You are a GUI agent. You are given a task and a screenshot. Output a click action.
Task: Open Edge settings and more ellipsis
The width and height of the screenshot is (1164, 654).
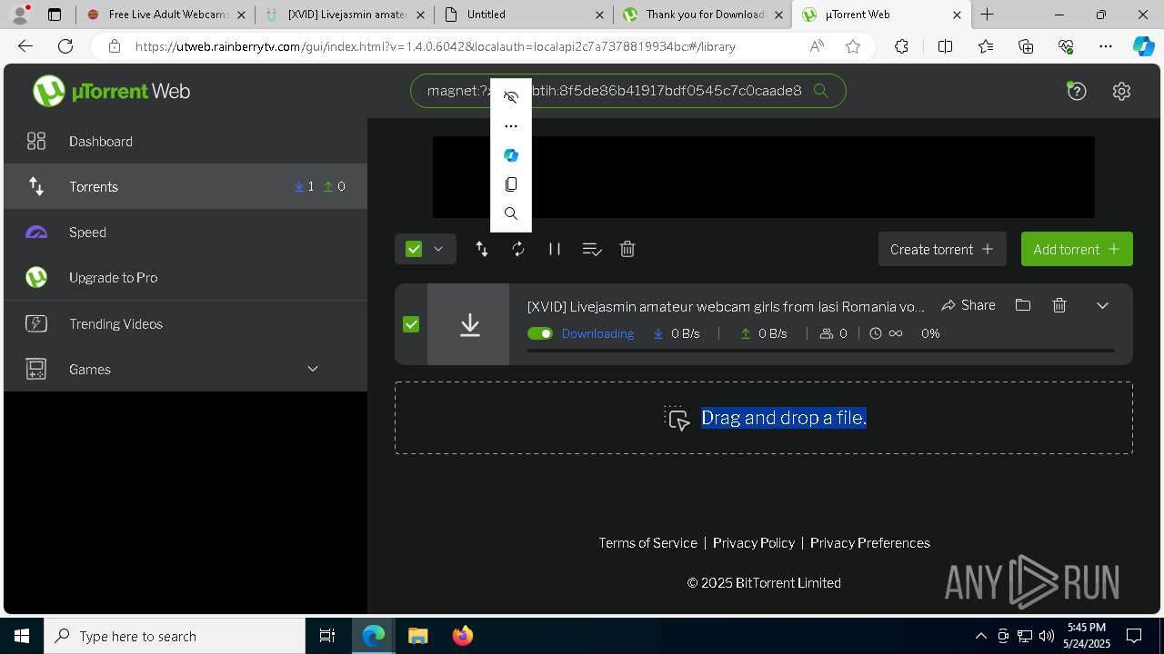click(1106, 46)
